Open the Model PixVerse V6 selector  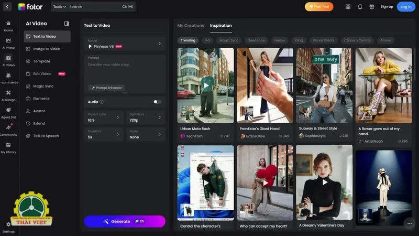125,44
